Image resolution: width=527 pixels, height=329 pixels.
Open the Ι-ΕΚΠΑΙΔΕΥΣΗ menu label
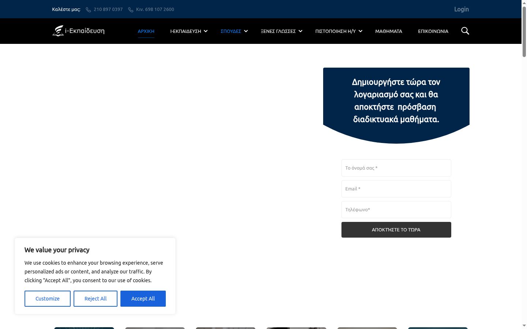pyautogui.click(x=186, y=31)
